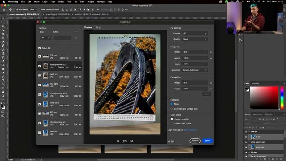Click the foreground color swatch in Color panel
286x161 pixels.
tap(246, 89)
